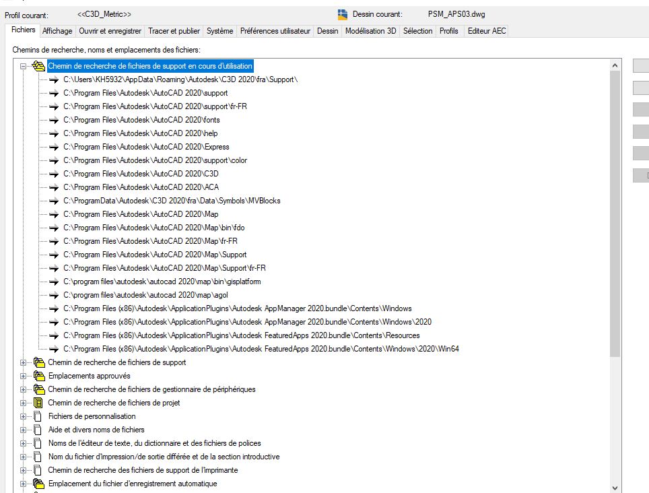
Task: Click arrow icon of 'AutoCAD 2020\ACA' path
Action: (54, 187)
